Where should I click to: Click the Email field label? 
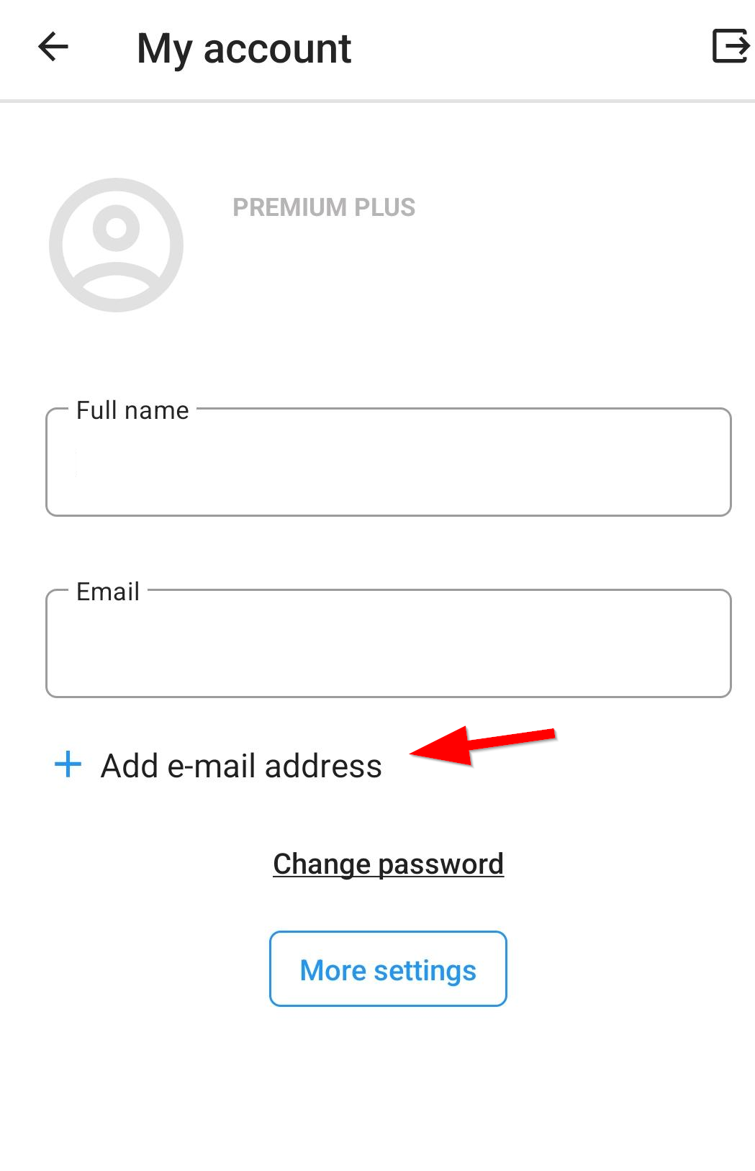pyautogui.click(x=108, y=592)
